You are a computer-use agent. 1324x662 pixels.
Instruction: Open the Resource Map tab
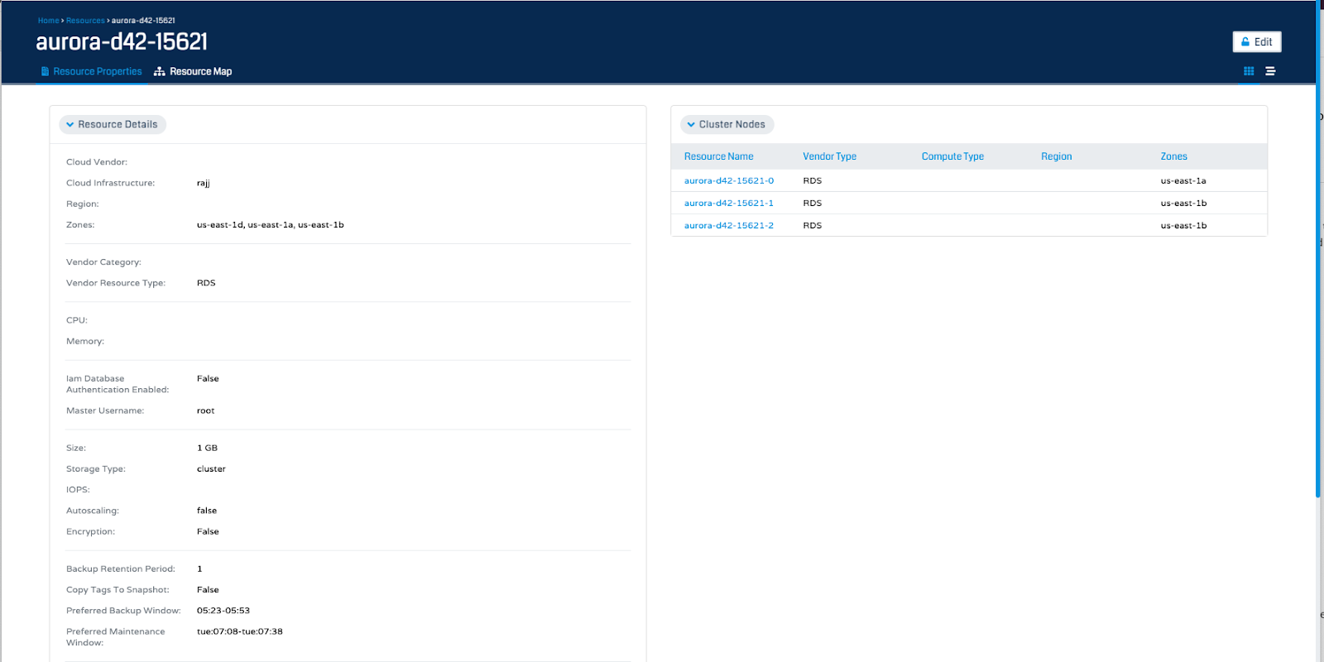click(x=193, y=72)
